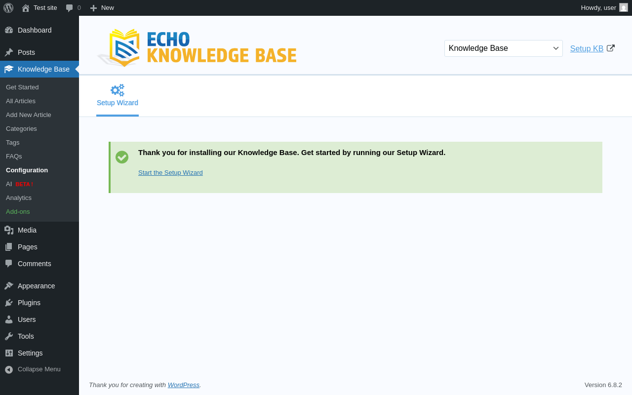Open the Dashboard menu label

coord(35,30)
